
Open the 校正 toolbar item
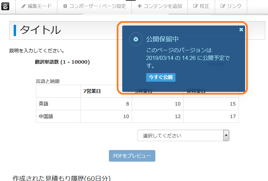[201, 6]
